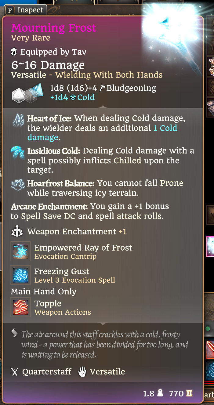The width and height of the screenshot is (214, 405).
Task: Click the F key hint
Action: coord(10,11)
